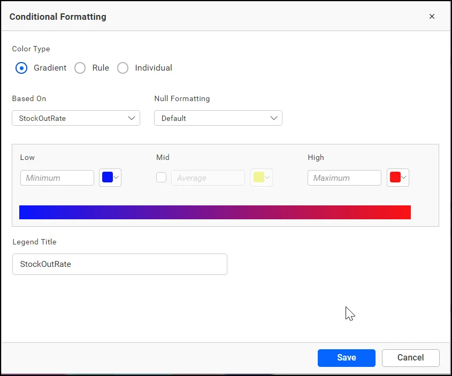452x376 pixels.
Task: Click the High Maximum value field
Action: (x=344, y=178)
